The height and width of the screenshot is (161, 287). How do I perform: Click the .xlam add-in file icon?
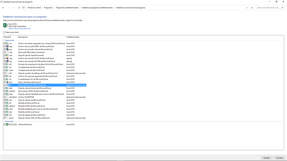click(x=7, y=70)
